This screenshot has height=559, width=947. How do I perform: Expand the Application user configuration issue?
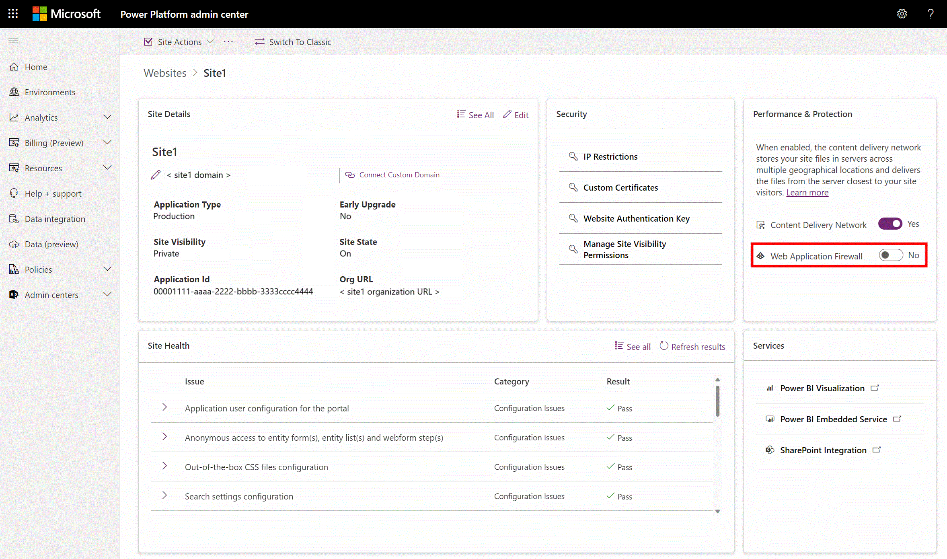click(164, 407)
